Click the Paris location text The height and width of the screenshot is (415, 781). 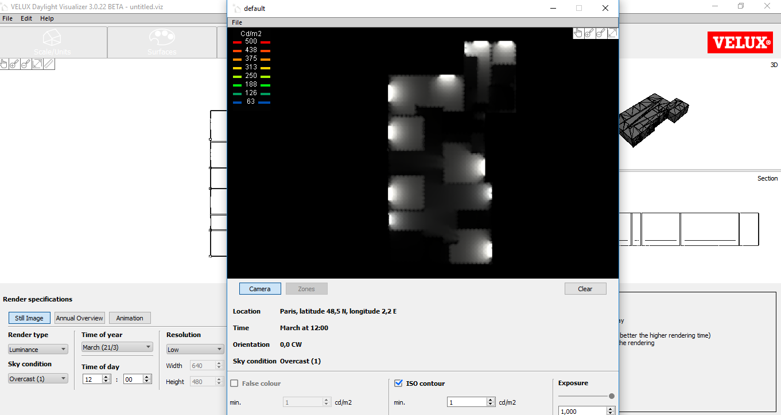click(x=338, y=311)
